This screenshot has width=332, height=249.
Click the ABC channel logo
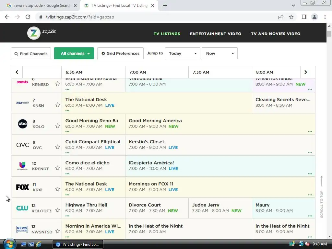pyautogui.click(x=23, y=124)
